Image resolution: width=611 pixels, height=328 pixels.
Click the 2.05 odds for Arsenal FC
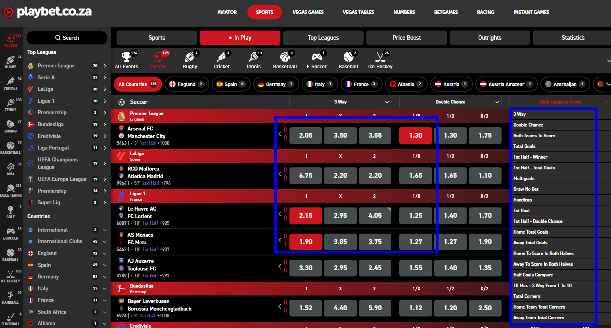[305, 135]
